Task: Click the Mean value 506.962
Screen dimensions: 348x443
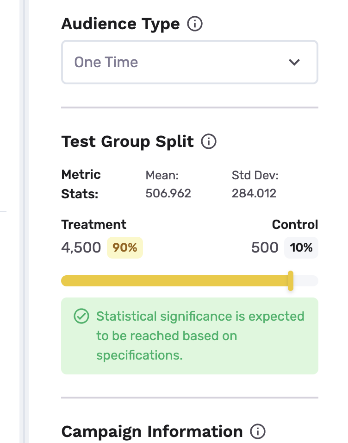Action: pyautogui.click(x=168, y=193)
